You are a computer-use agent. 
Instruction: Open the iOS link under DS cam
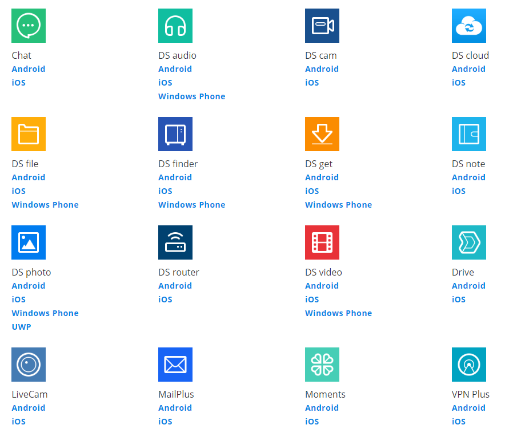[x=312, y=83]
